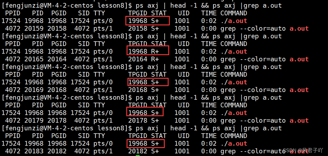Click UID 1001 on the PID 20183 row
The width and height of the screenshot is (328, 156).
182,151
